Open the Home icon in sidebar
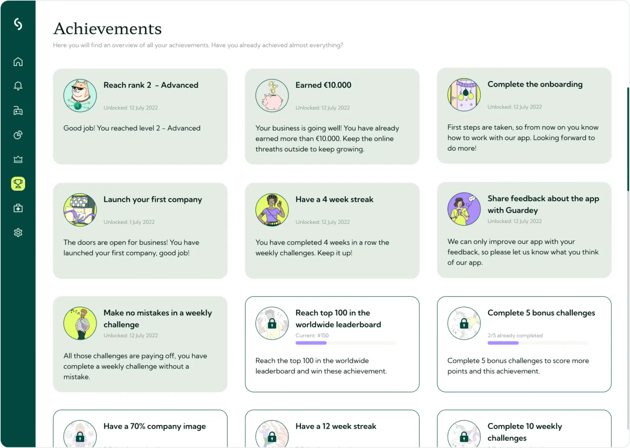The width and height of the screenshot is (630, 448). (x=18, y=62)
